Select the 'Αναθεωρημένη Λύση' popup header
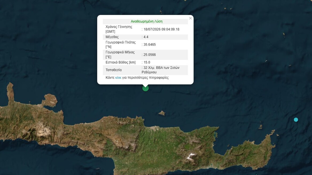 tap(146, 21)
